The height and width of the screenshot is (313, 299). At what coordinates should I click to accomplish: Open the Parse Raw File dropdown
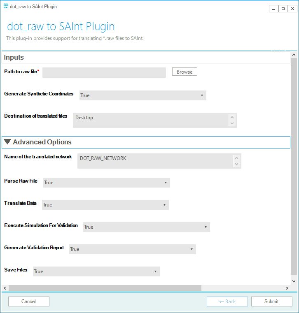point(106,183)
